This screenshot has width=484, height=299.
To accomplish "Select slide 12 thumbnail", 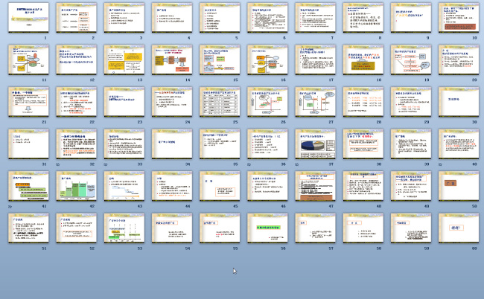I will coord(76,60).
